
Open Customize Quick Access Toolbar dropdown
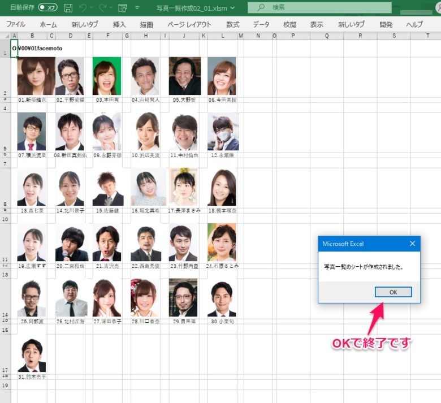[137, 8]
